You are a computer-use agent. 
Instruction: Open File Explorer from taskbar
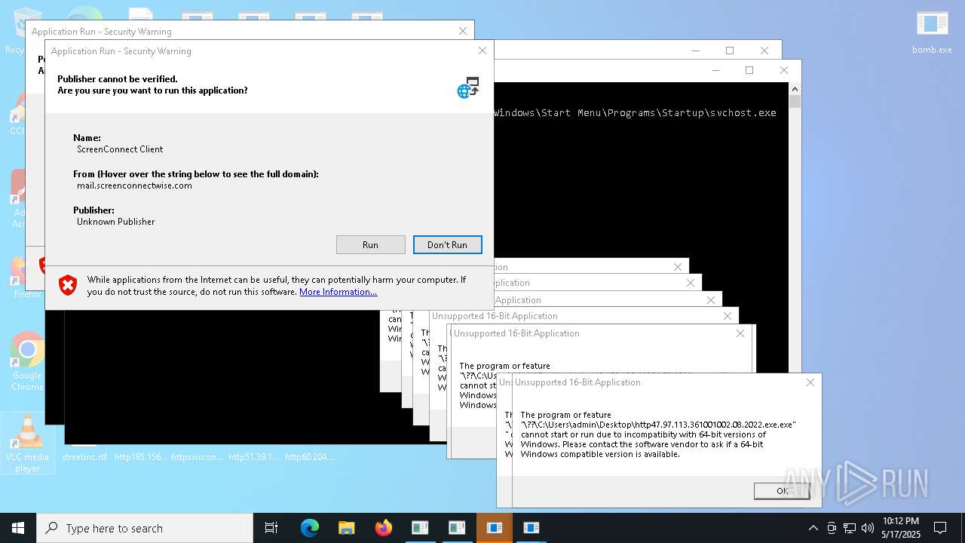346,528
